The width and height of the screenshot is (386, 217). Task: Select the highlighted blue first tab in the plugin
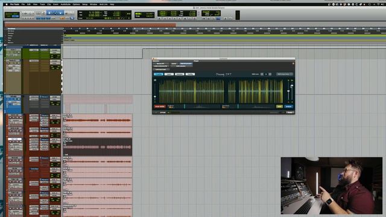[159, 74]
